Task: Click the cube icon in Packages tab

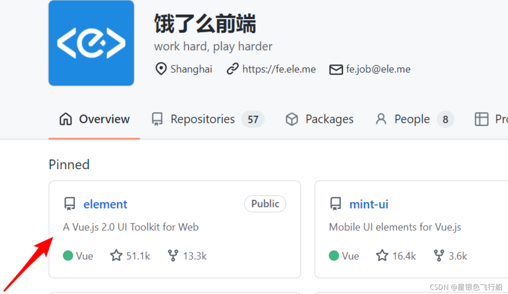Action: click(292, 119)
